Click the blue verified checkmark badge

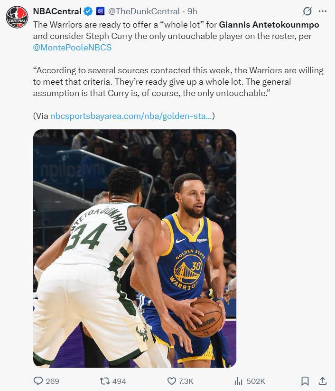click(x=88, y=11)
